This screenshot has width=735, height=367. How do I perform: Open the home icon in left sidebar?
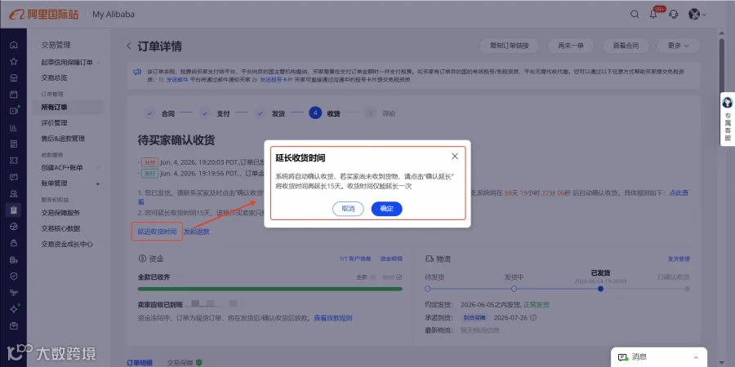point(14,45)
